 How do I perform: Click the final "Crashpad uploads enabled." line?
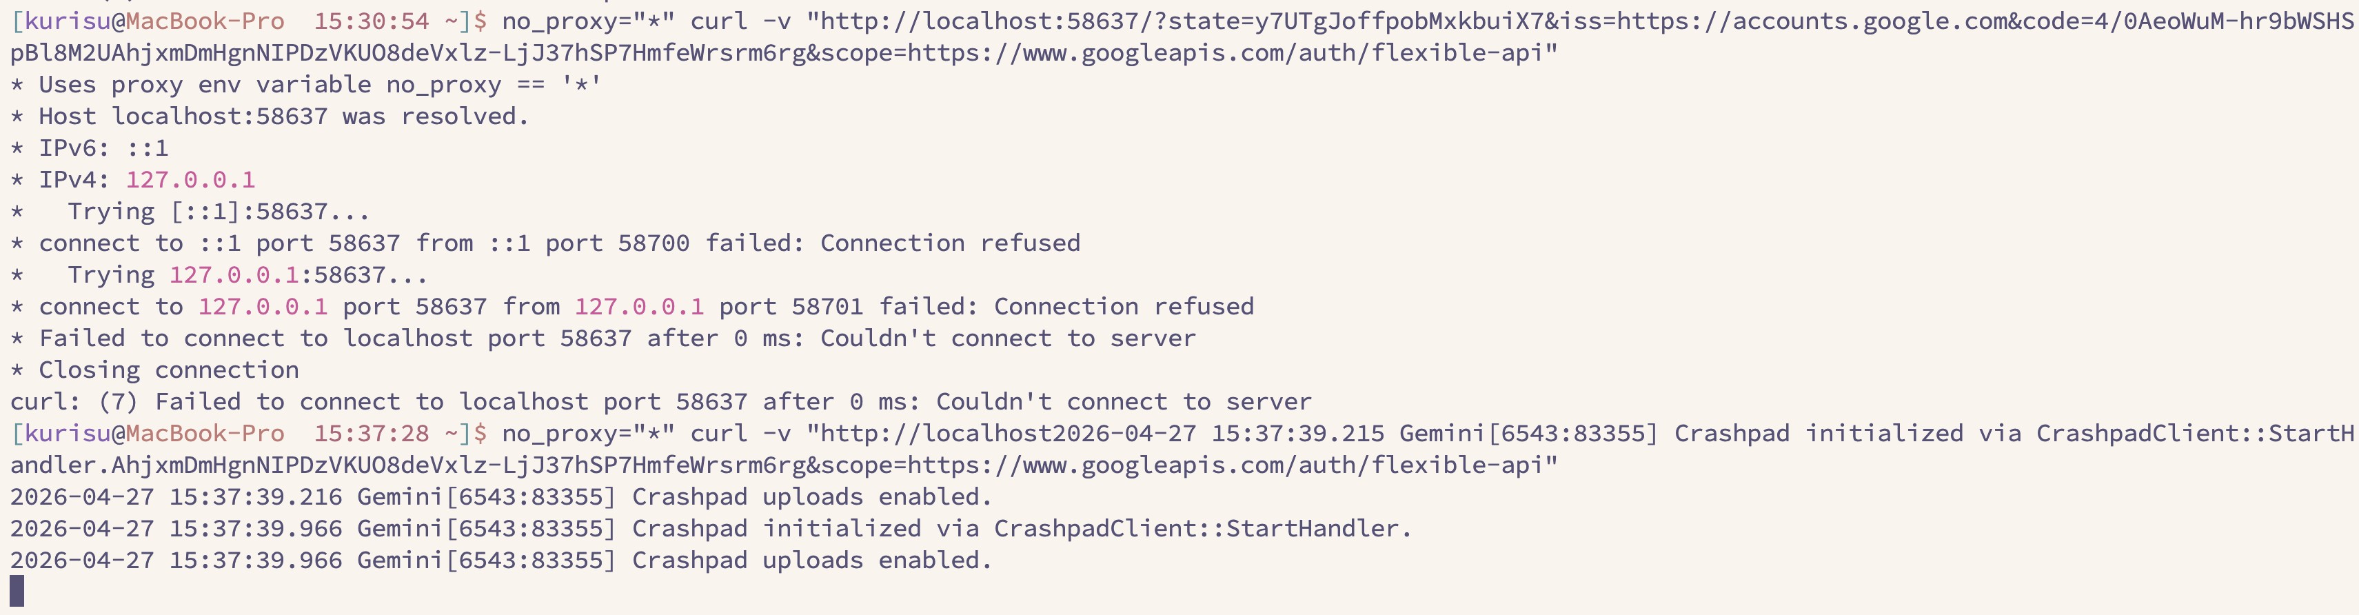click(500, 560)
